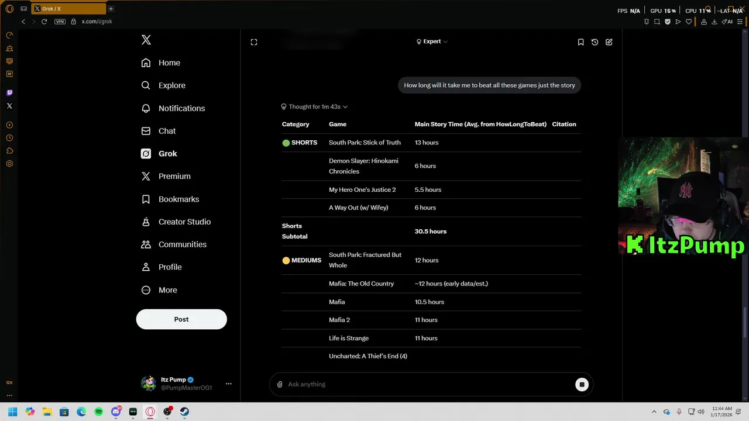Image resolution: width=749 pixels, height=421 pixels.
Task: Click 'My Hero One's Justice 2' cell
Action: [x=362, y=190]
